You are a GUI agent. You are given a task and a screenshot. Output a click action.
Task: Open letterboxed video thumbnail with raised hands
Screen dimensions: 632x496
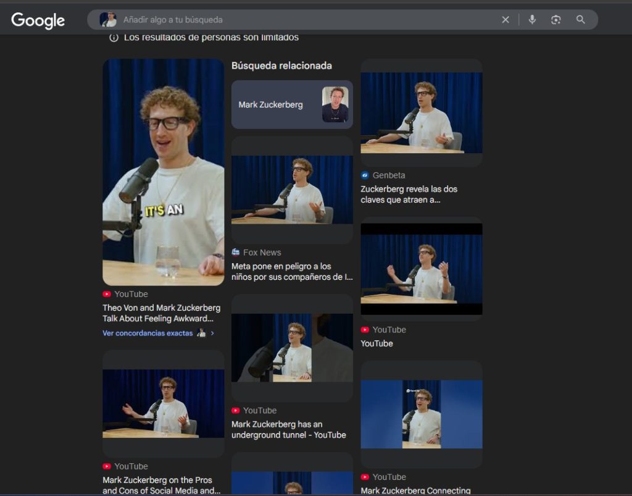tap(421, 269)
